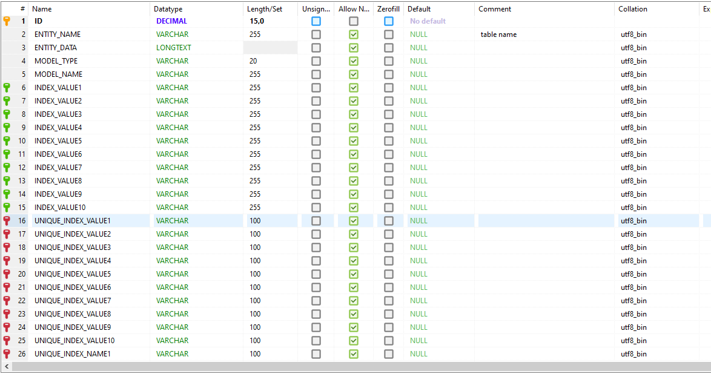Enable Zerofill for MODEL_NAME row

(389, 74)
